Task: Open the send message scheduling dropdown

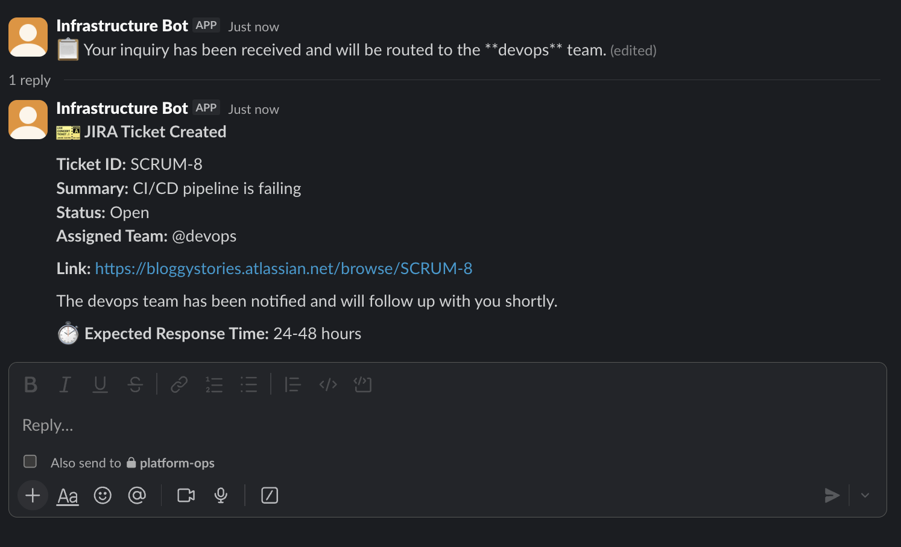Action: coord(866,495)
